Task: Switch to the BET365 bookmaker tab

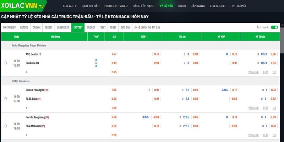Action: [x=24, y=28]
